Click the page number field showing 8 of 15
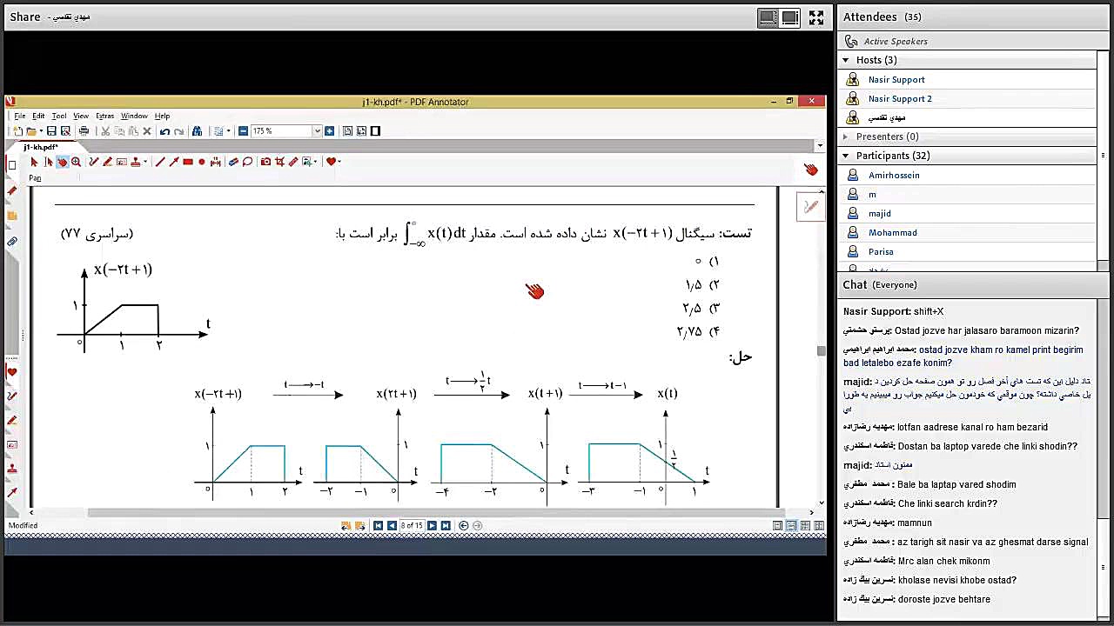The image size is (1114, 626). pos(412,526)
